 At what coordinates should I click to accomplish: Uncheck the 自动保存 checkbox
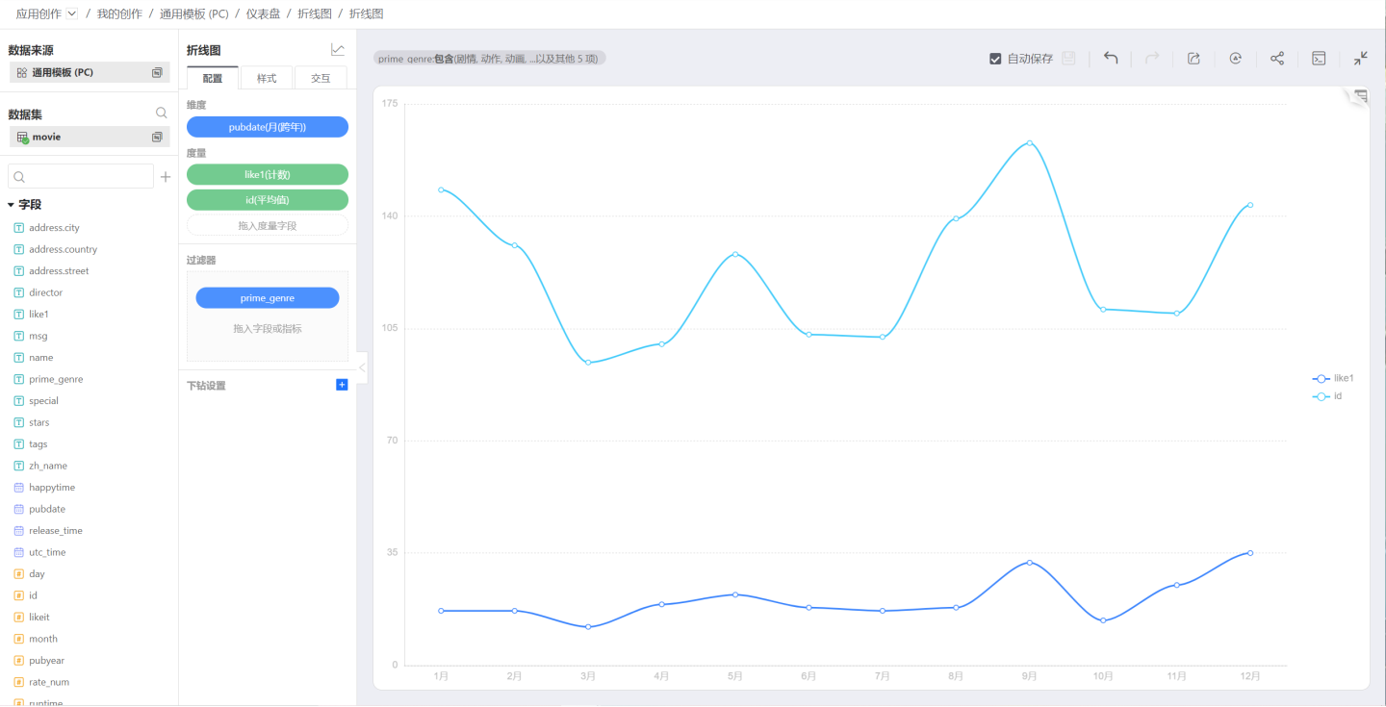[996, 59]
